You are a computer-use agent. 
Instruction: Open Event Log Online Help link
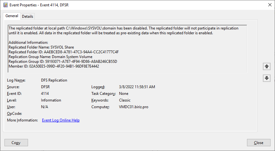(61, 120)
